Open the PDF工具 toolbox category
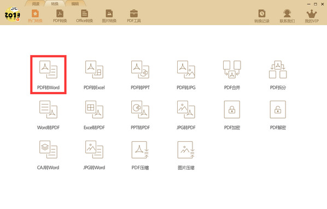327x209 pixels. (x=134, y=16)
